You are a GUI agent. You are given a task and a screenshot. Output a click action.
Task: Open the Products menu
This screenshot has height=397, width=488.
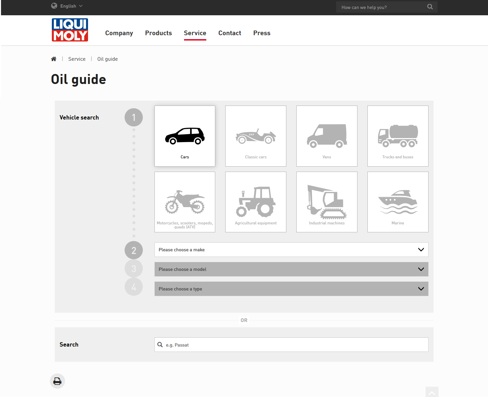tap(158, 33)
